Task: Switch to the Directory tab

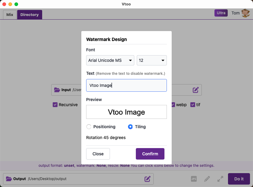Action: click(30, 15)
